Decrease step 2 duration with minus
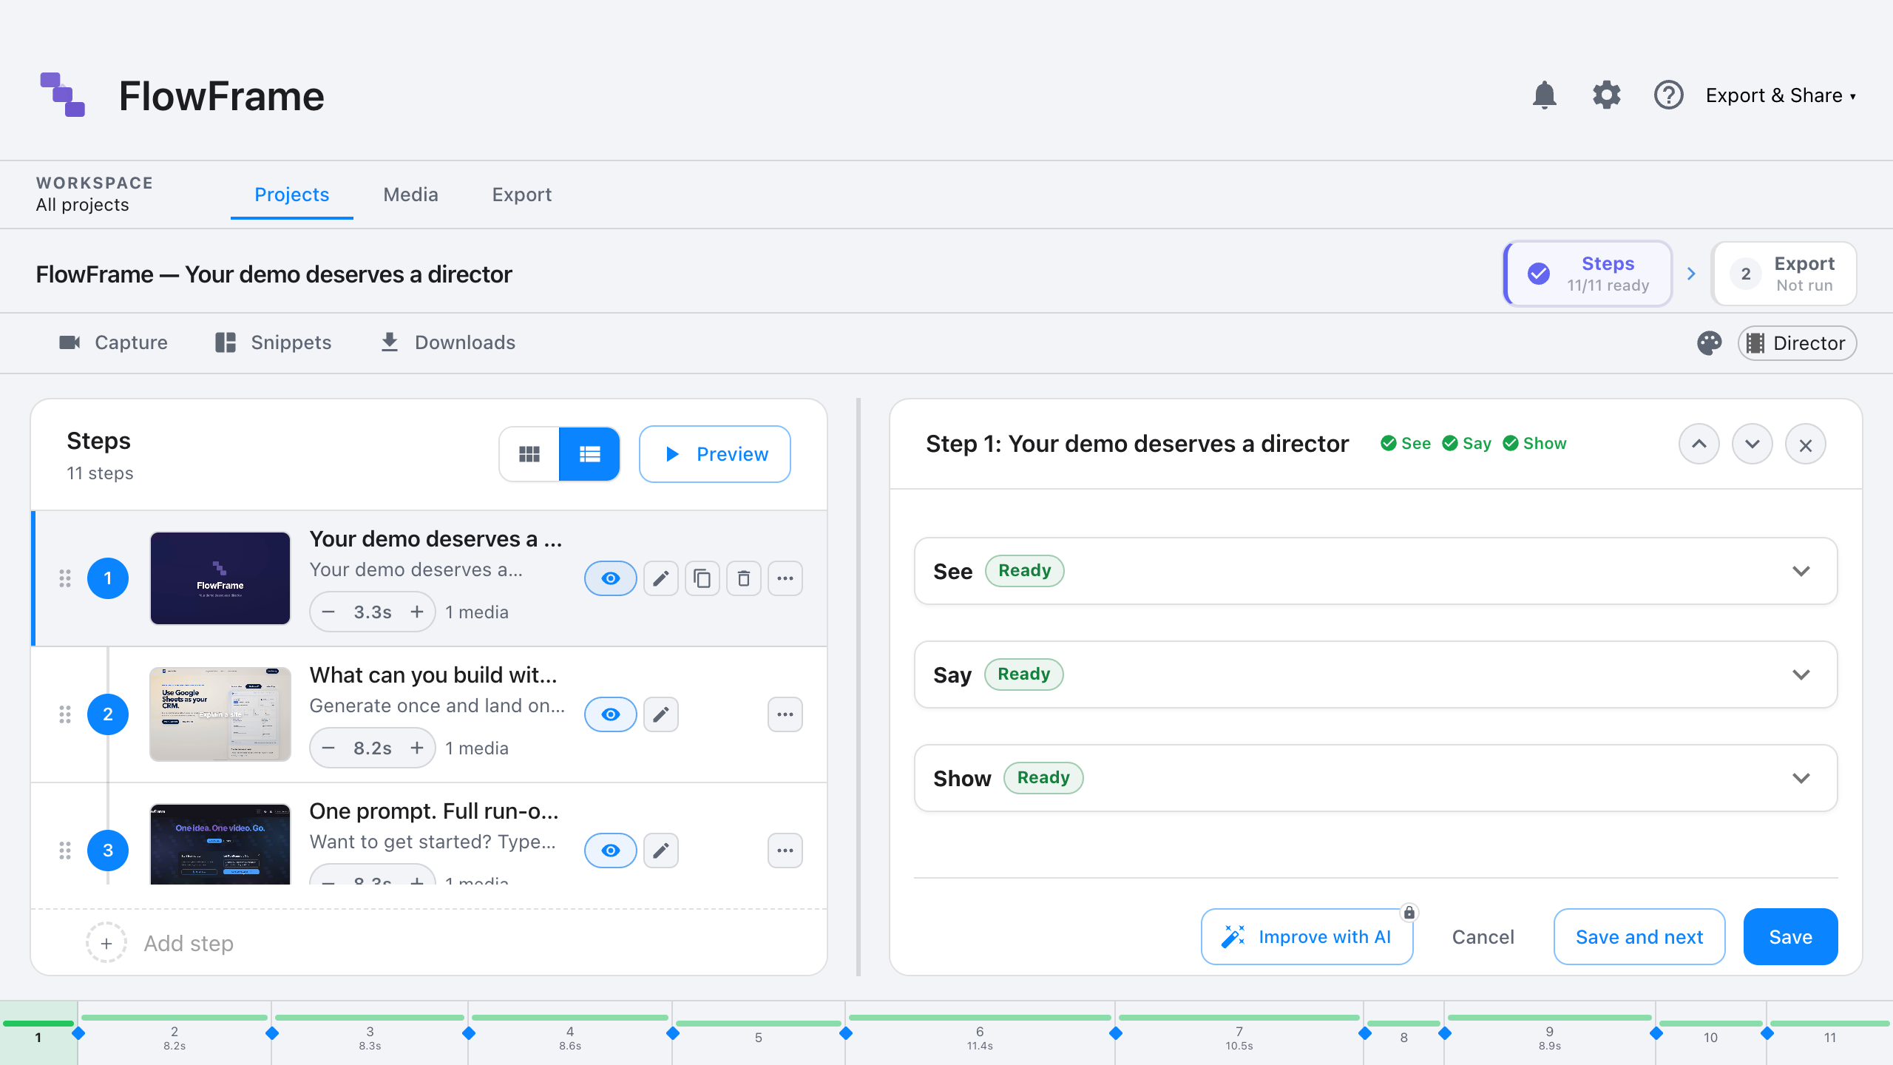Viewport: 1893px width, 1065px height. pos(329,748)
